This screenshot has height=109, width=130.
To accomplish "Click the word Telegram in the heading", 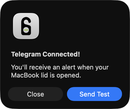I will [x=26, y=54].
